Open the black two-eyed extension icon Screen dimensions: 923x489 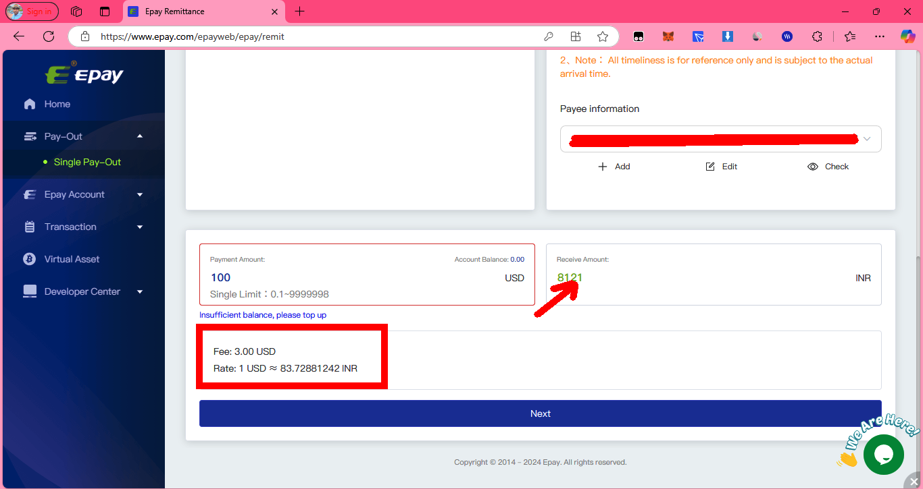tap(639, 36)
